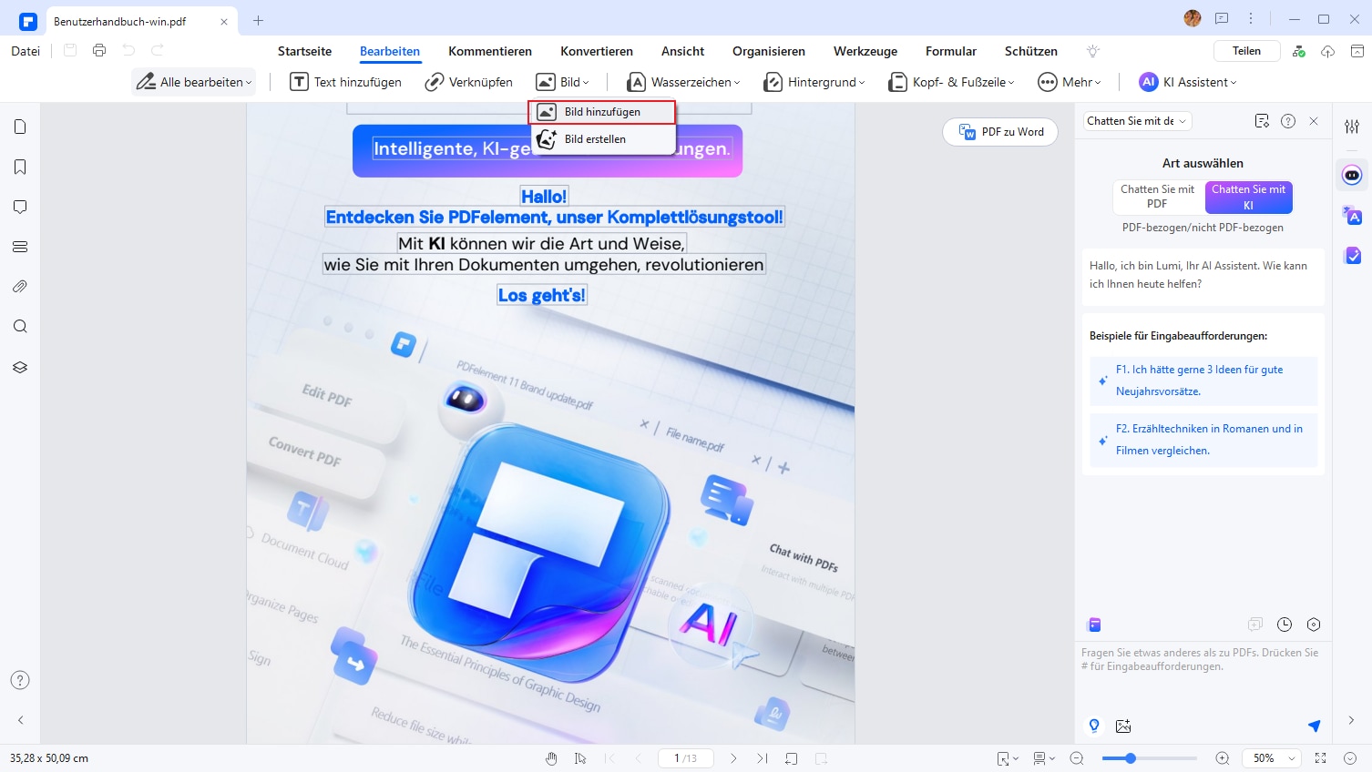The height and width of the screenshot is (772, 1372).
Task: Click the translate icon in right sidebar
Action: [1352, 215]
